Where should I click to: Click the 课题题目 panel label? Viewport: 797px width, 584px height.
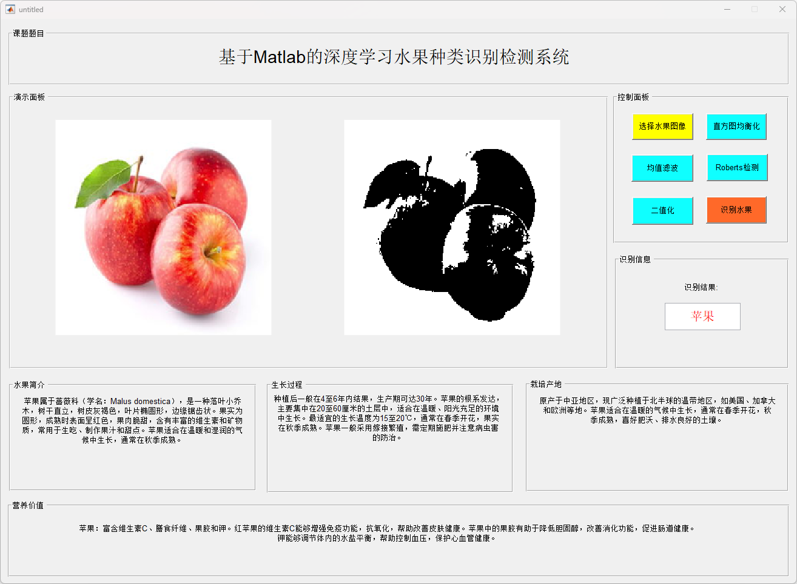point(29,33)
